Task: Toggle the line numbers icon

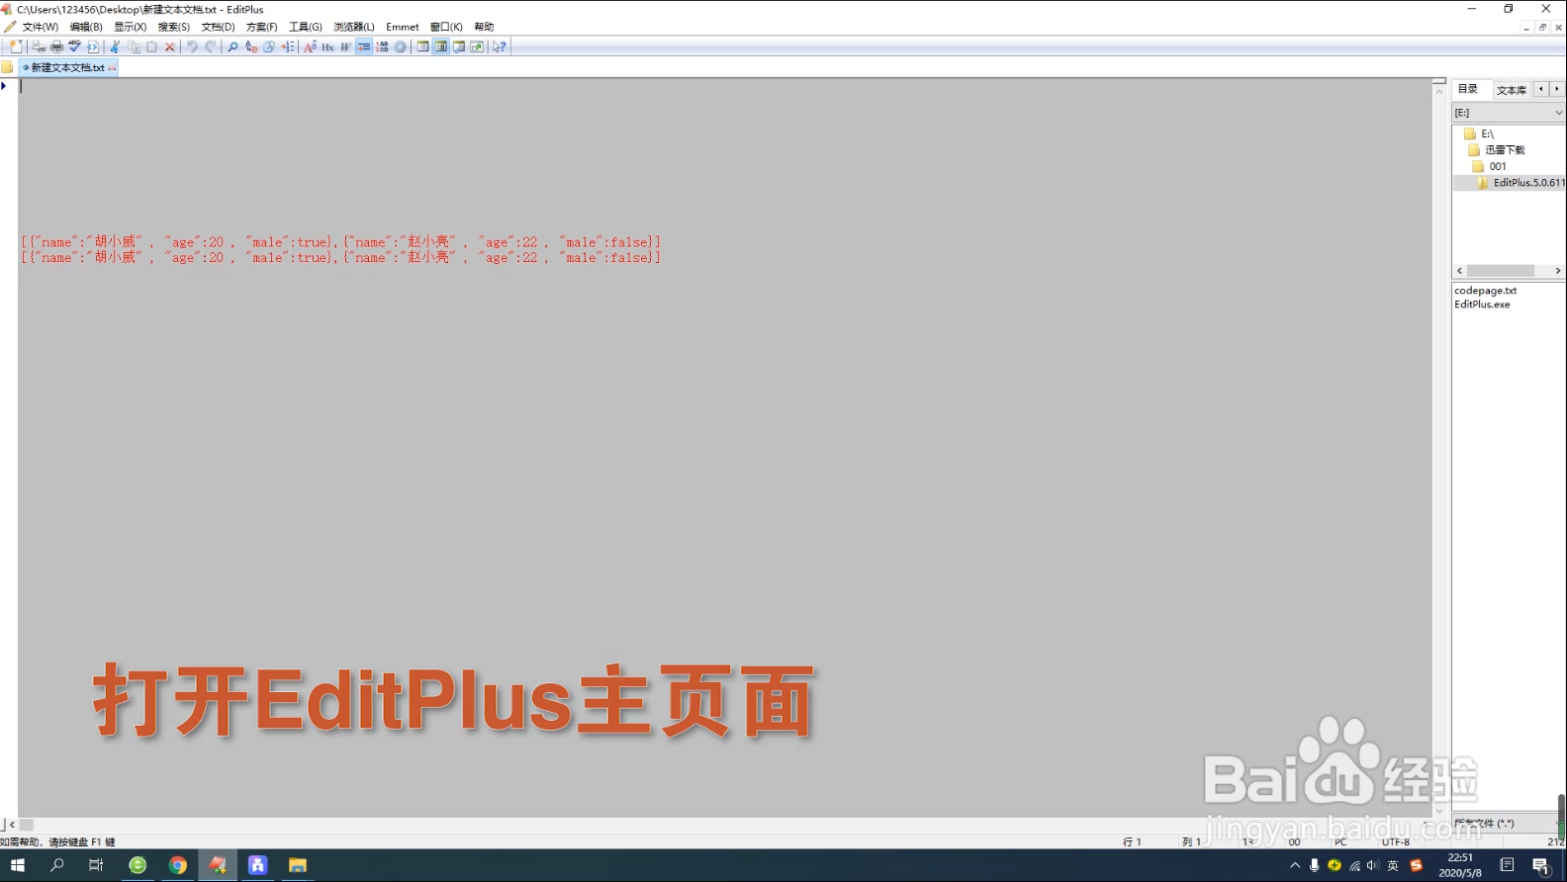Action: (382, 46)
